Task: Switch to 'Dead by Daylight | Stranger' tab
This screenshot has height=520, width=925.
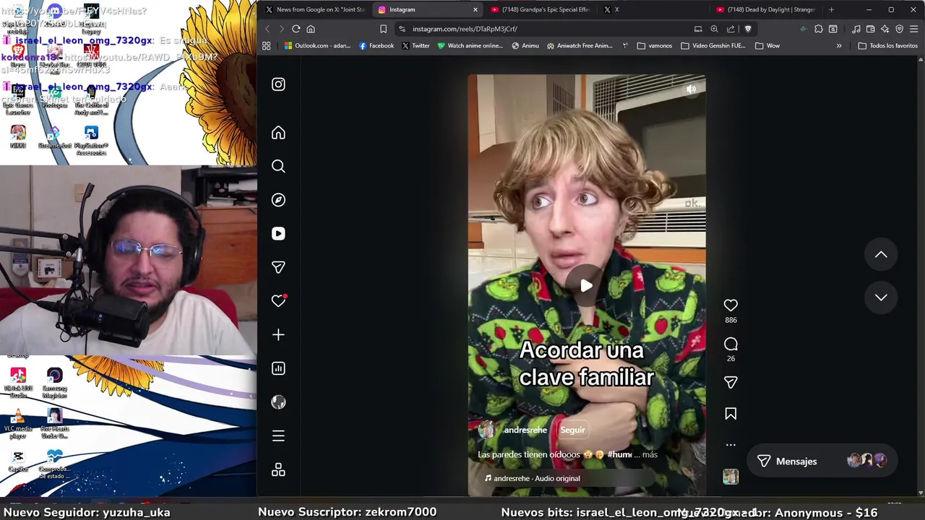Action: coord(766,9)
